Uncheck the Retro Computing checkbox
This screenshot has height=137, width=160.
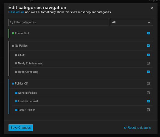pos(148,72)
